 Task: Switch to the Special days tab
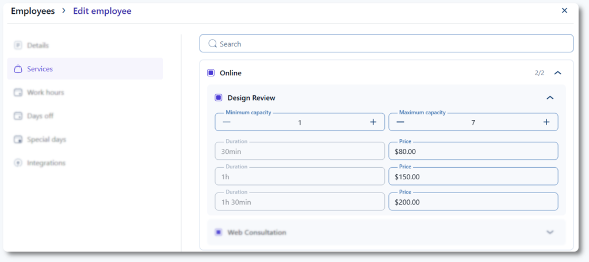tap(46, 140)
